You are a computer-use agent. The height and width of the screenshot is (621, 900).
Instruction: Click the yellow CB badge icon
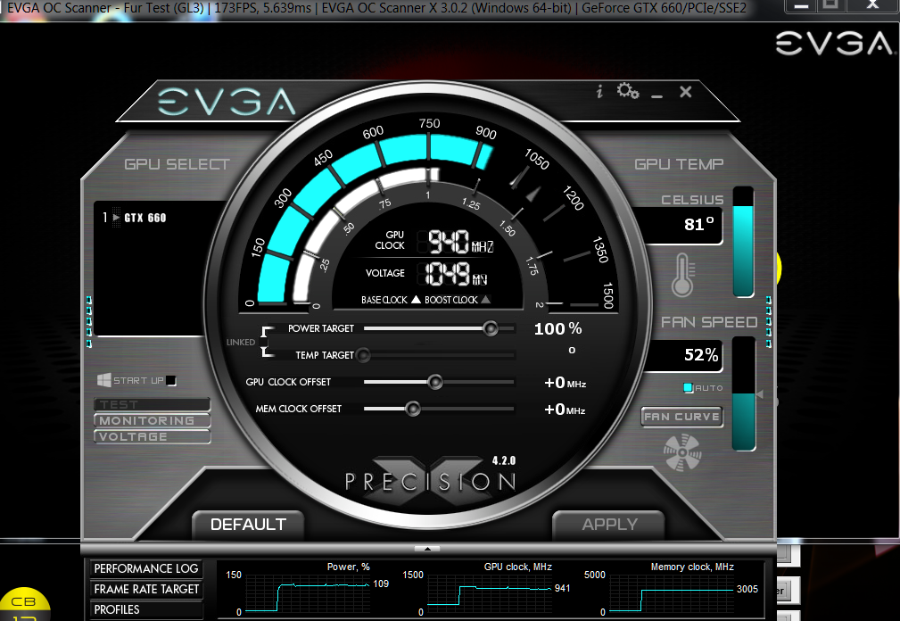pyautogui.click(x=24, y=604)
